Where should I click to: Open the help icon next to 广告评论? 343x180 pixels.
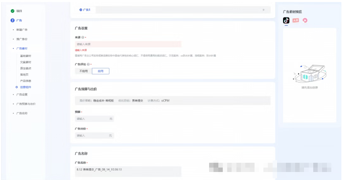(x=88, y=64)
